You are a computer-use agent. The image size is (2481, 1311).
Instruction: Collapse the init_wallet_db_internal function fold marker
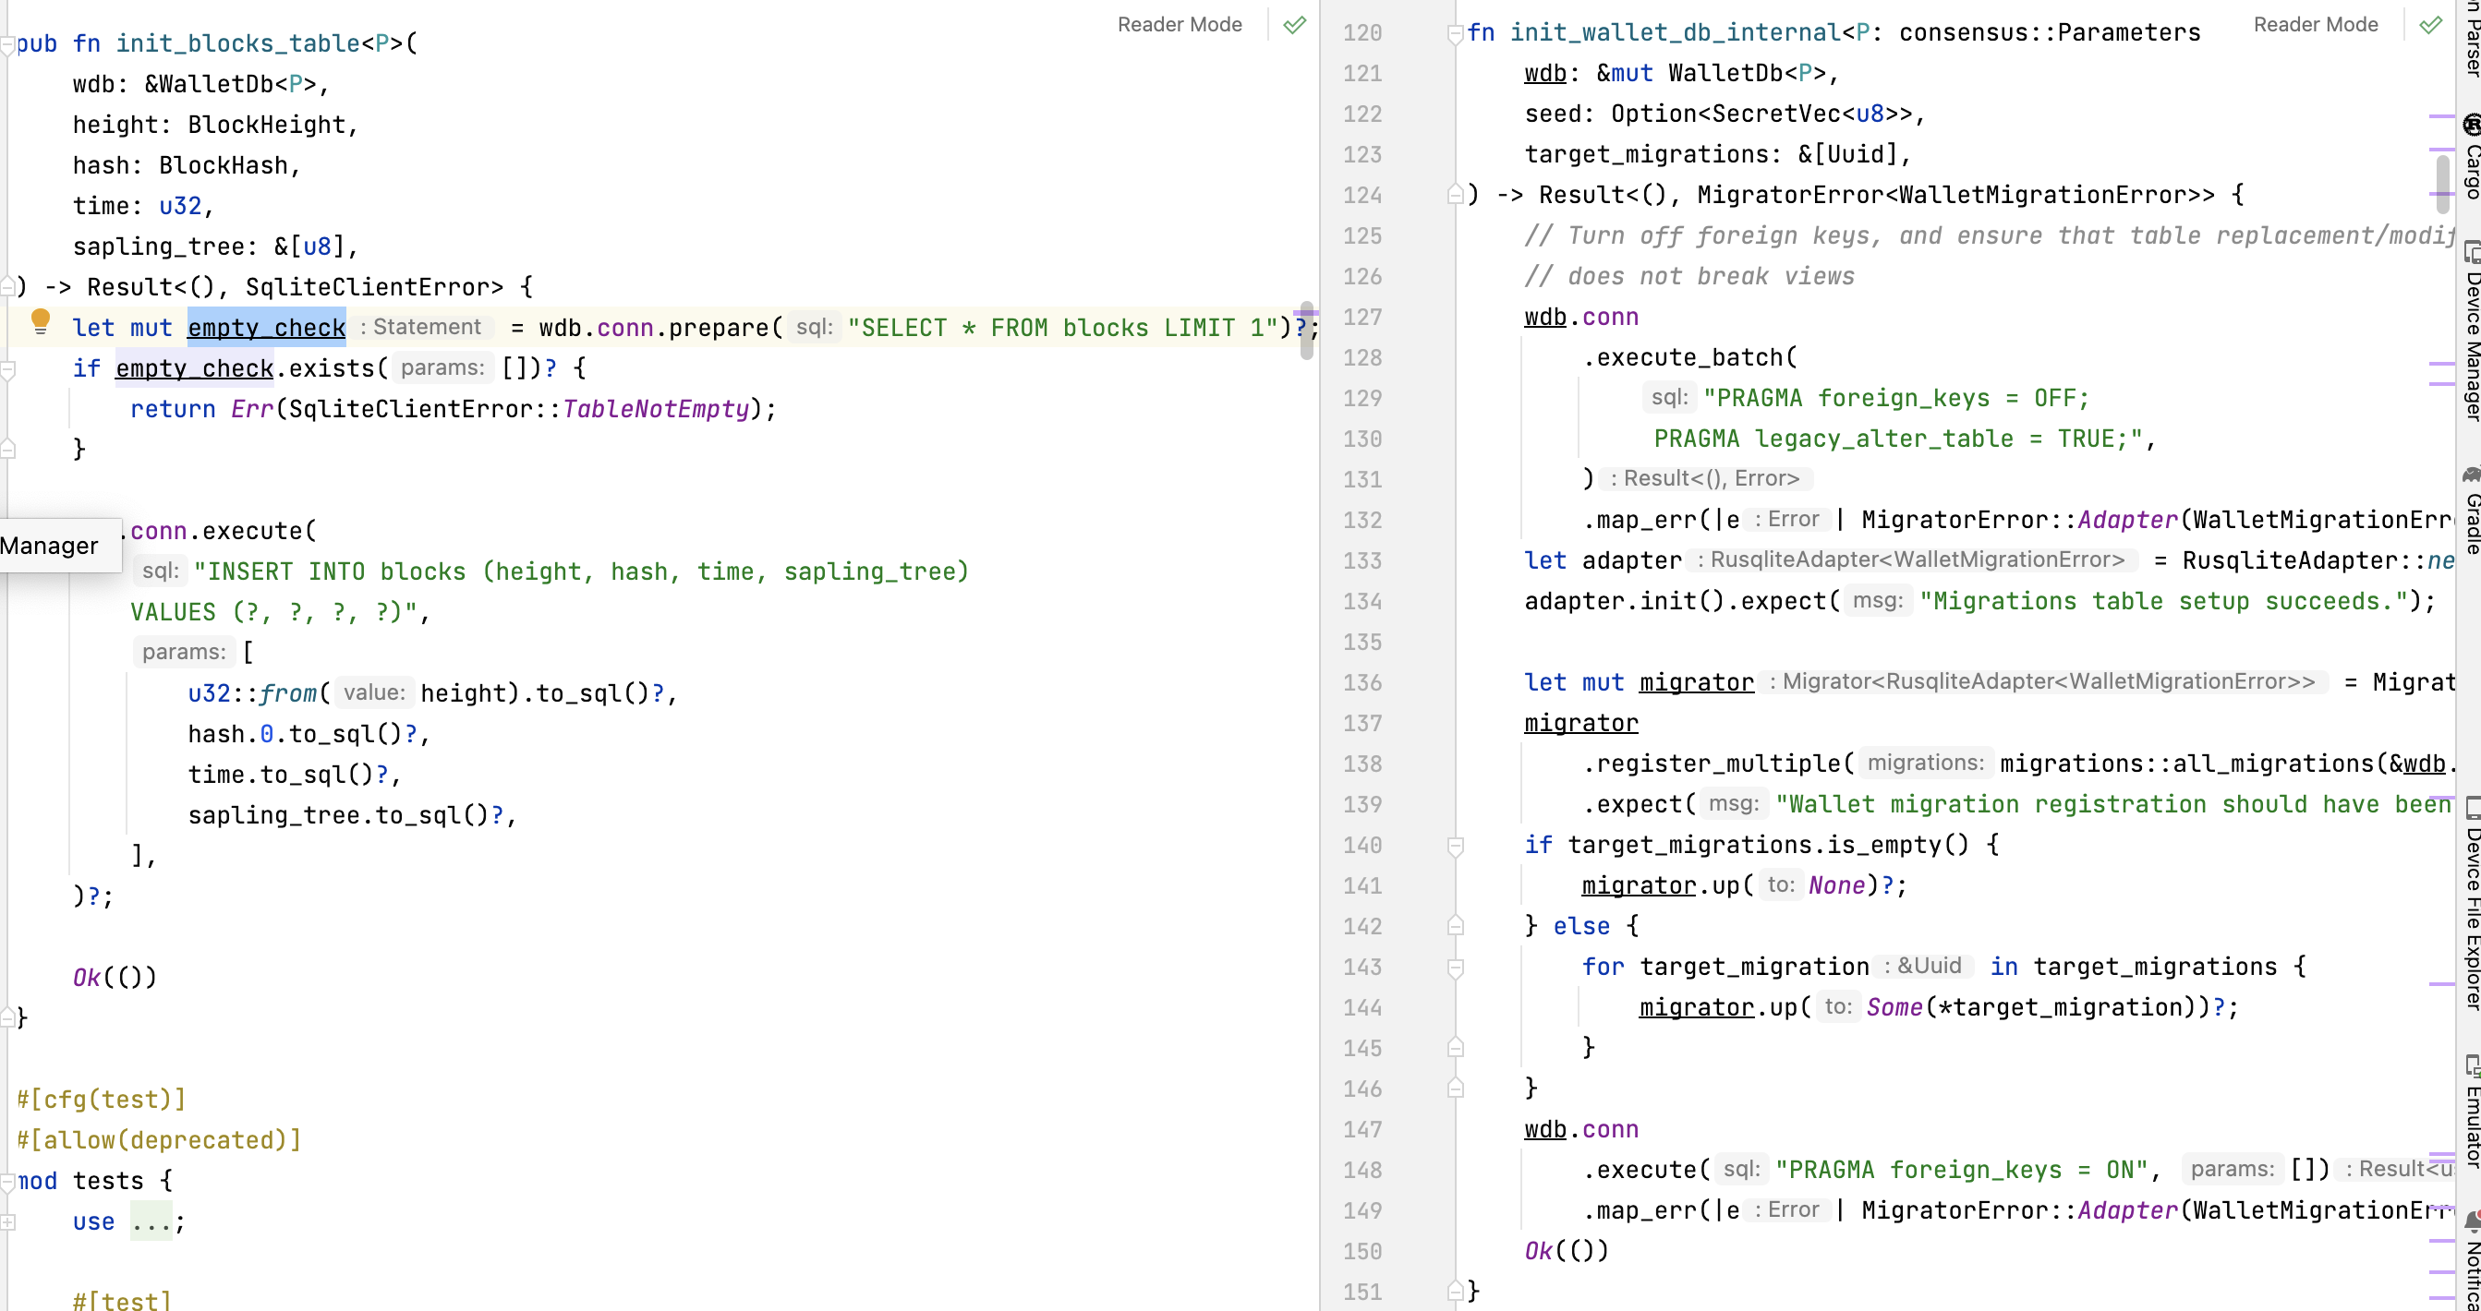click(1456, 35)
